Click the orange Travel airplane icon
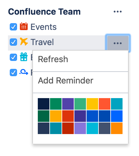This screenshot has height=156, width=139. (x=24, y=41)
